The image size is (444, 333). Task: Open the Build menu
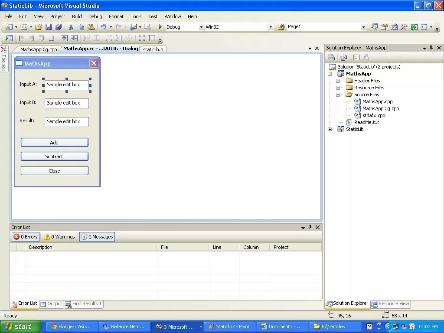point(77,16)
